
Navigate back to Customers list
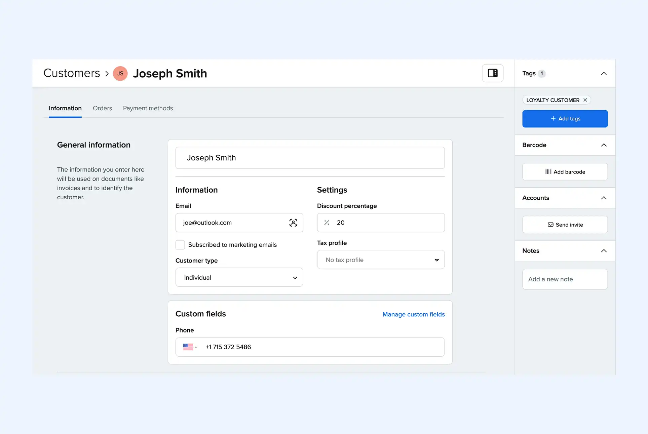pos(72,73)
